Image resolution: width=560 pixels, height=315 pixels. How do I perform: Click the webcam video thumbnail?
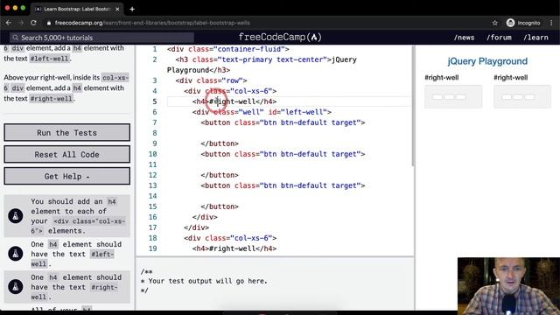[508, 286]
